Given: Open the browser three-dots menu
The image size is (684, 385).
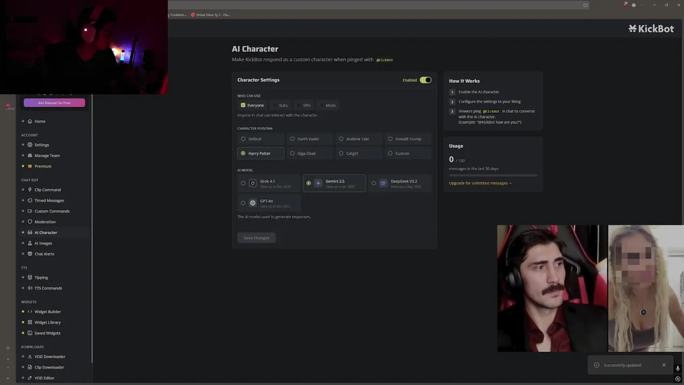Looking at the screenshot, I should (643, 5).
